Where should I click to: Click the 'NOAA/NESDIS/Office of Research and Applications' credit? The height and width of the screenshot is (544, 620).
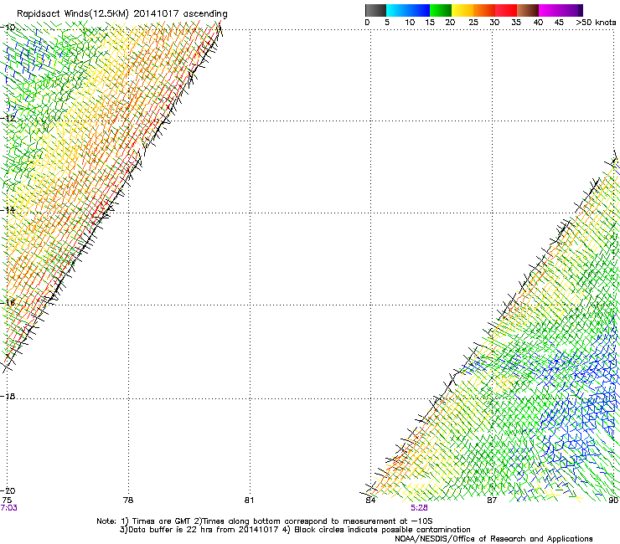493,539
